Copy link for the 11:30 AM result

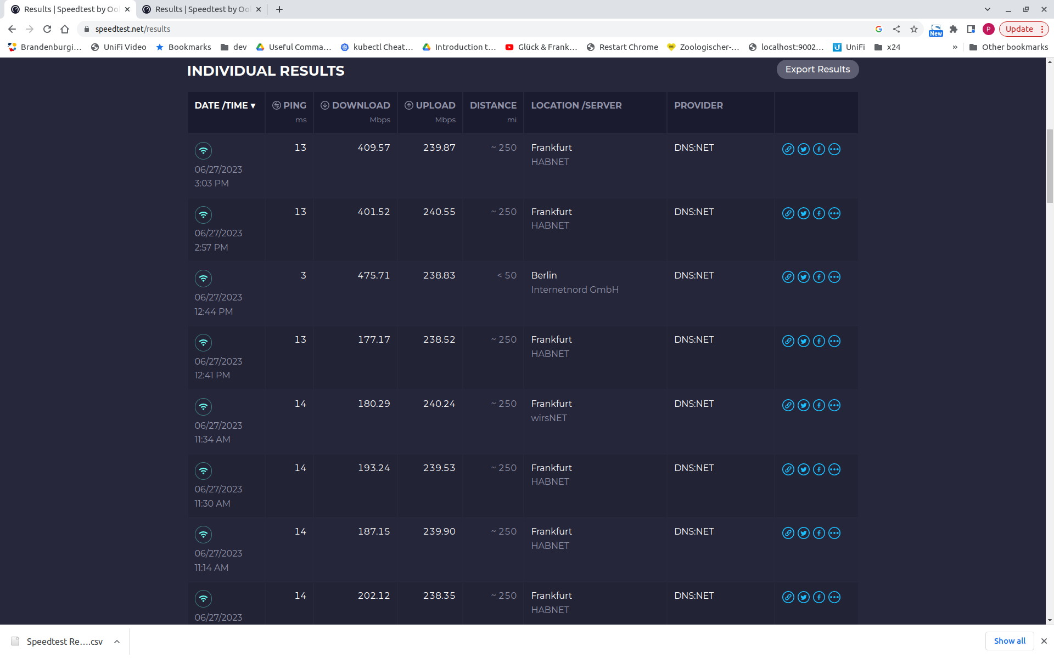click(788, 469)
